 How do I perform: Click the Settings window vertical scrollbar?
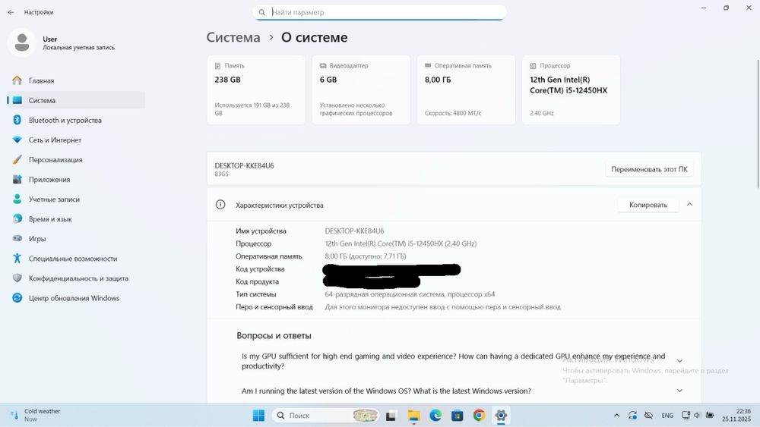[758, 124]
